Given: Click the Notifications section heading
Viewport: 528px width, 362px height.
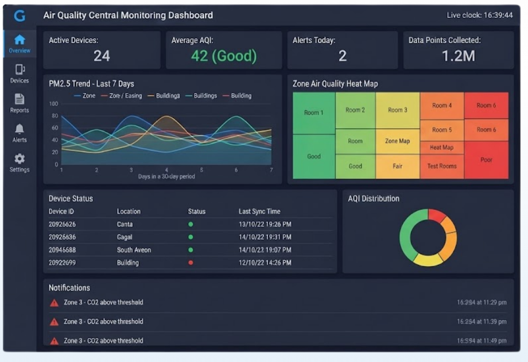Looking at the screenshot, I should 69,288.
